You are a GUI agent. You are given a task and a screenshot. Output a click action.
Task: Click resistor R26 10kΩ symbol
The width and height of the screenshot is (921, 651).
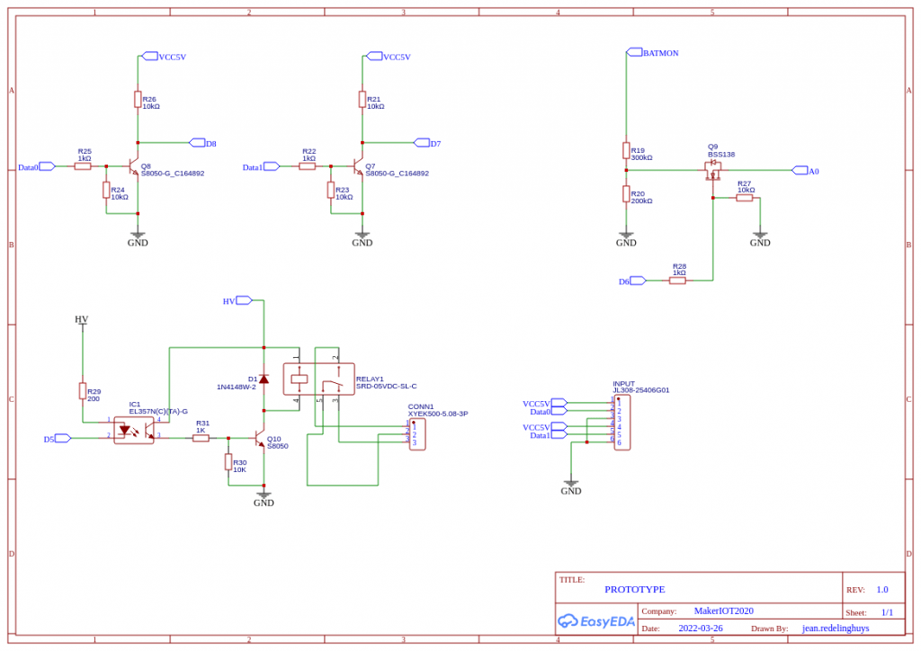pyautogui.click(x=138, y=99)
